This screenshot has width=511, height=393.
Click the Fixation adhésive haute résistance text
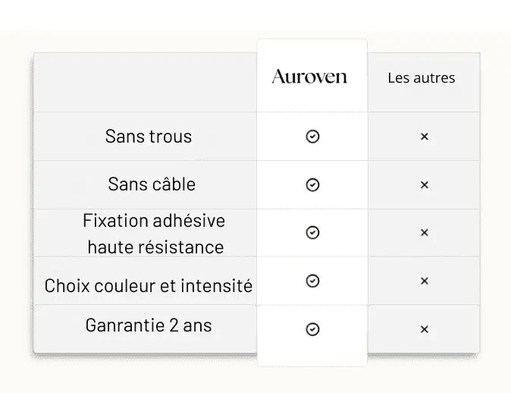point(155,234)
